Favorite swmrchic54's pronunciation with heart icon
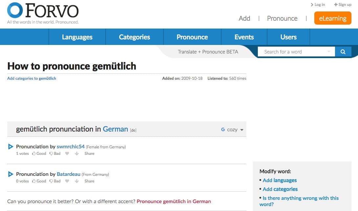Screen dimensions: 358x211 [x=67, y=154]
